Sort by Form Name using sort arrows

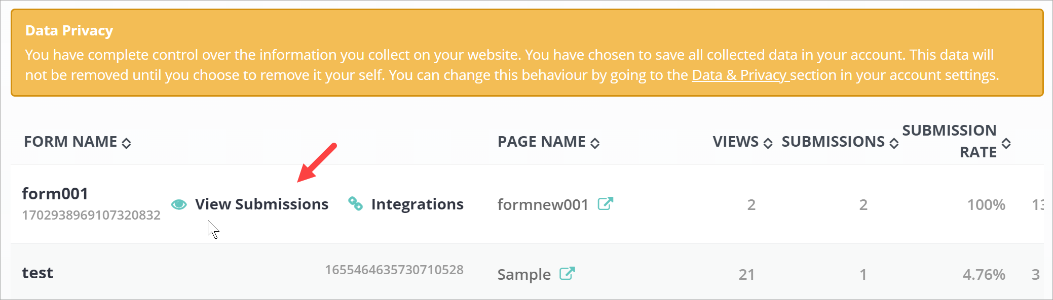coord(127,143)
